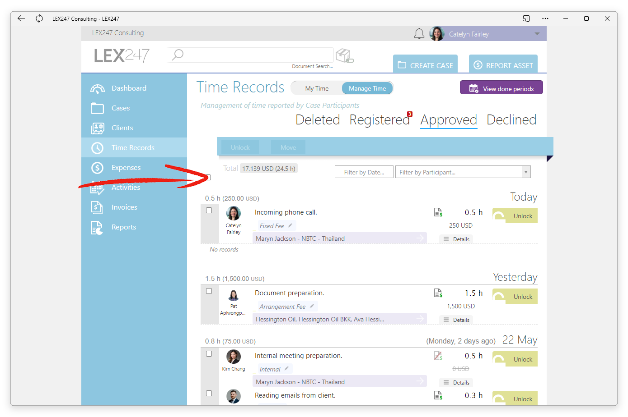Go to Clients in the sidebar

click(134, 128)
